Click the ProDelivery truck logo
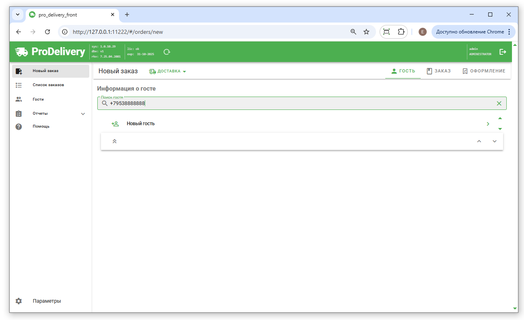 click(x=22, y=52)
